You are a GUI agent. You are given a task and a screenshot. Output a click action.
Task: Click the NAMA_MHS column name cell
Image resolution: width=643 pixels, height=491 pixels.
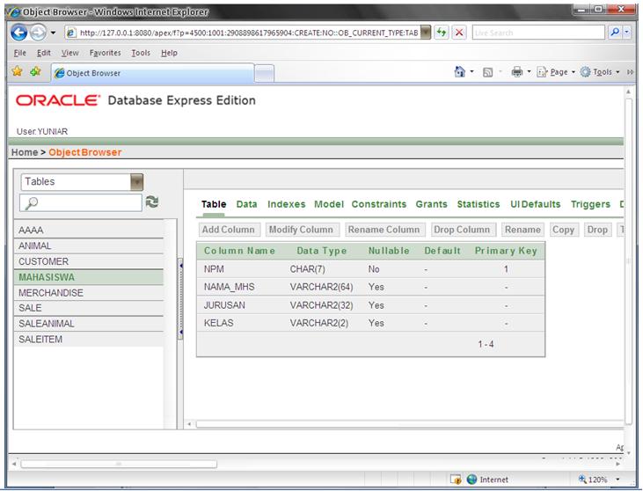click(x=230, y=287)
